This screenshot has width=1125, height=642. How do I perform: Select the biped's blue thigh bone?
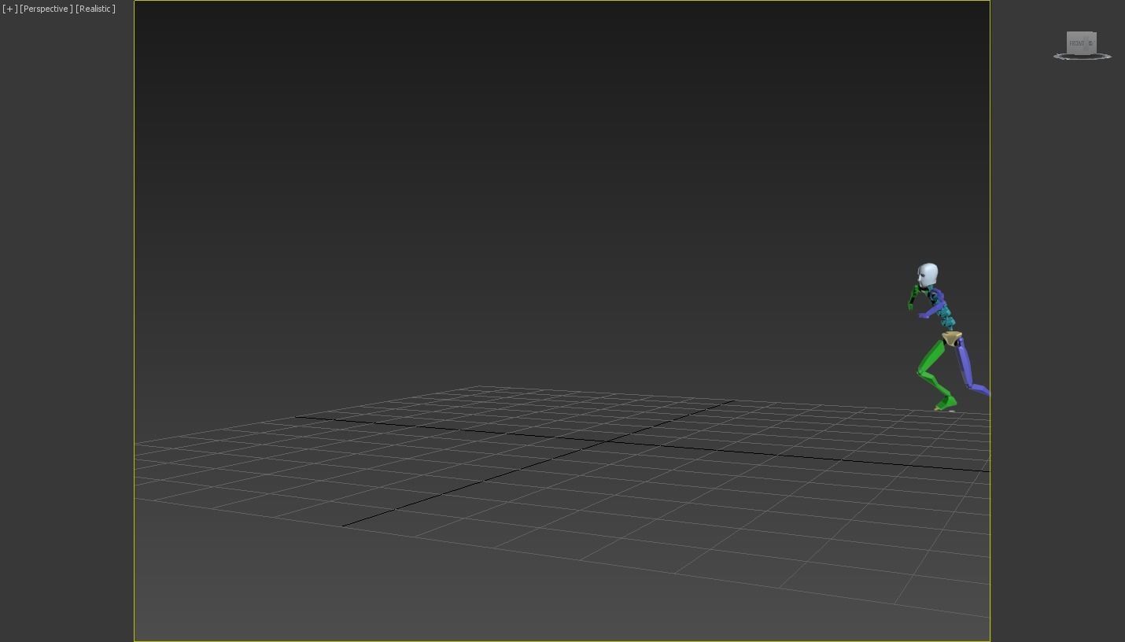[964, 362]
